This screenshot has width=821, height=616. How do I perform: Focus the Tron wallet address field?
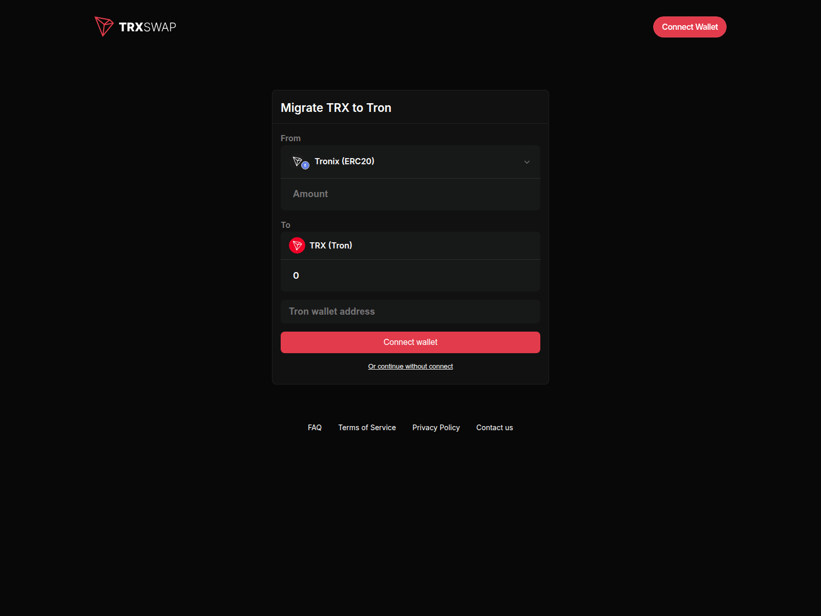click(x=411, y=312)
